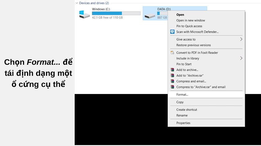Select Format... in the context menu
This screenshot has width=261, height=146.
click(x=206, y=94)
